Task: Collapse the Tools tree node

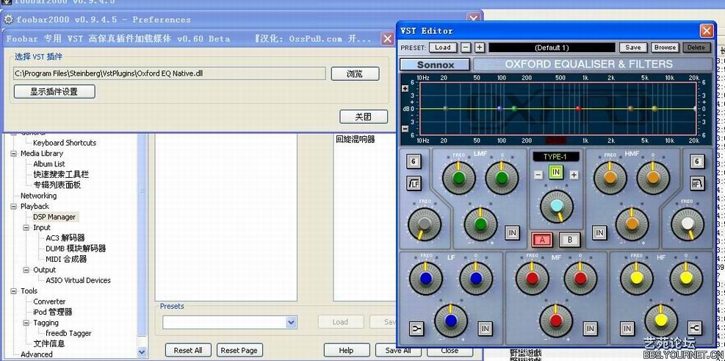Action: click(x=14, y=290)
